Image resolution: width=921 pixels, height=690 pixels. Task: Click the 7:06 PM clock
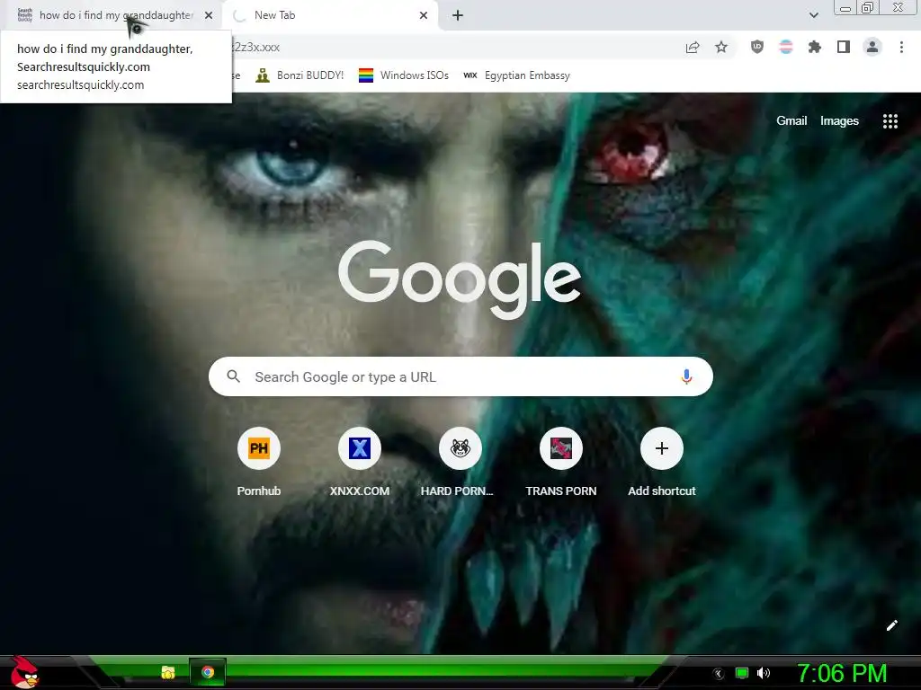[842, 673]
